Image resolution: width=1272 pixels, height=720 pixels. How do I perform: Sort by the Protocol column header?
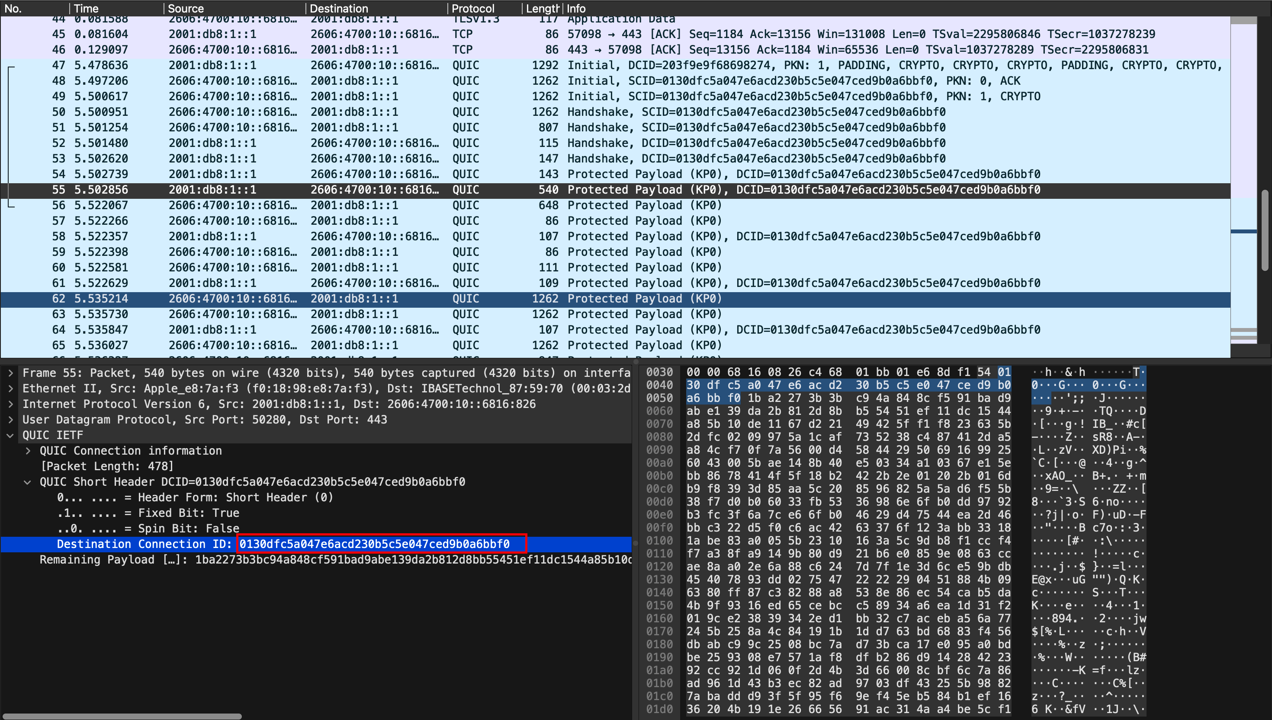point(485,8)
